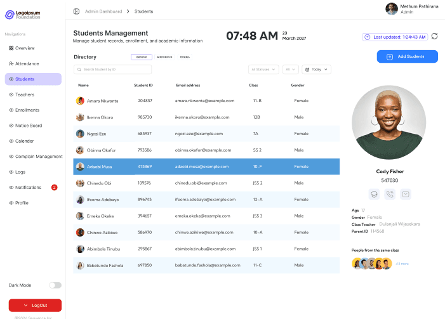
Task: Open Logs in the sidebar
Action: coord(17,172)
